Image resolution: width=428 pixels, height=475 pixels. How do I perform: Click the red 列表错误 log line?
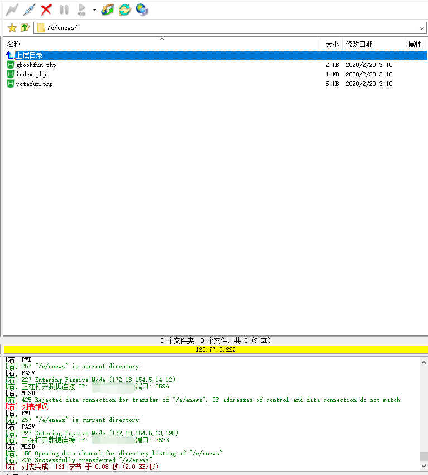tap(27, 406)
